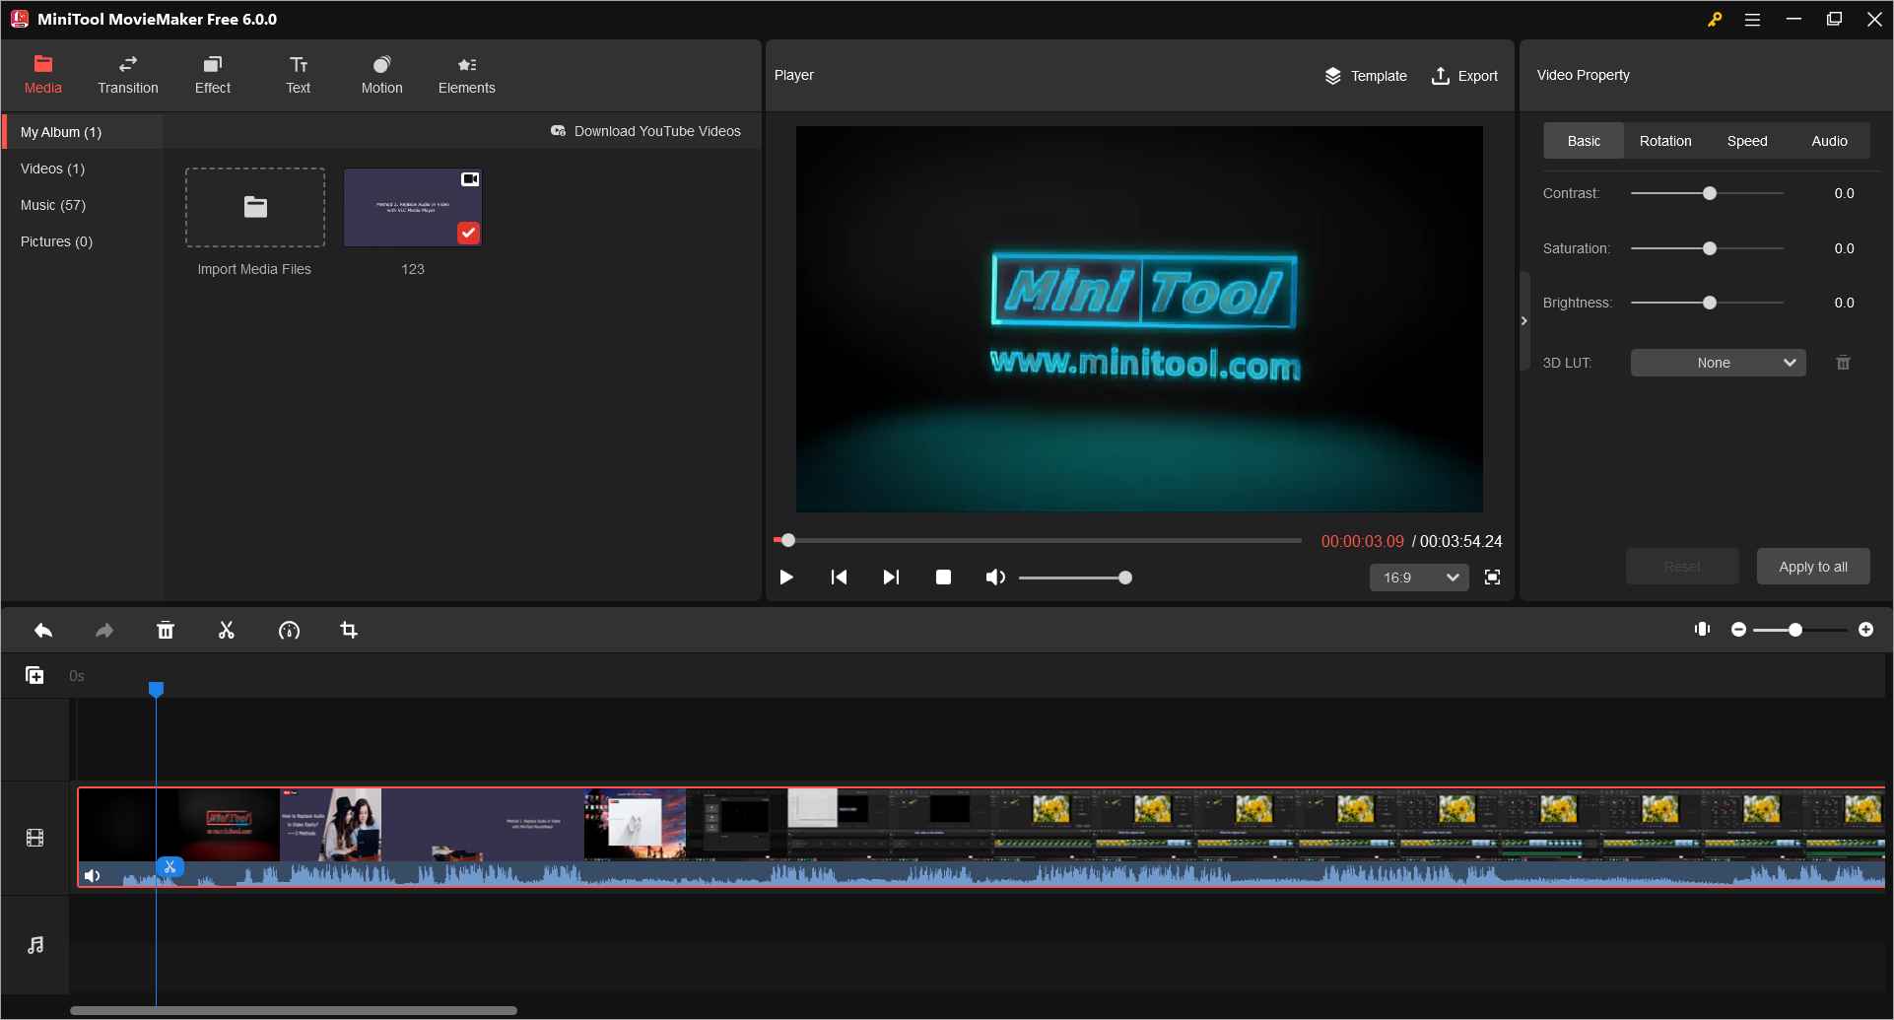
Task: Adjust the Contrast slider
Action: [1708, 193]
